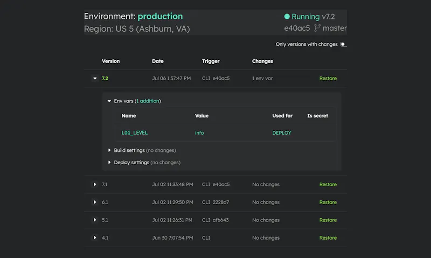This screenshot has width=431, height=258.
Task: Click the Value column header in env vars
Action: [201, 116]
